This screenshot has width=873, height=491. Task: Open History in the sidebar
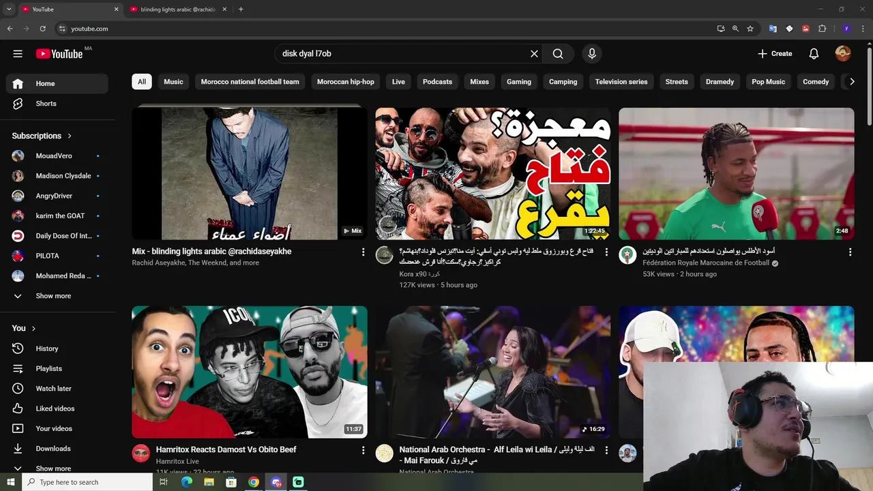click(57, 348)
